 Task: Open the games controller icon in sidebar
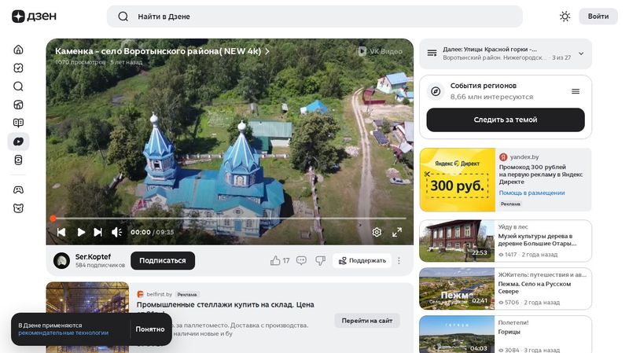point(18,189)
